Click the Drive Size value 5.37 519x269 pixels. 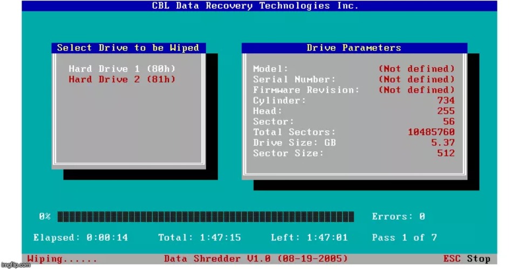(443, 143)
